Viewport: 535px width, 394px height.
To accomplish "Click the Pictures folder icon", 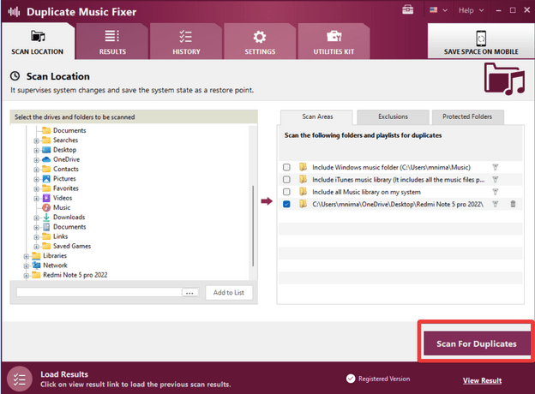I will 46,179.
